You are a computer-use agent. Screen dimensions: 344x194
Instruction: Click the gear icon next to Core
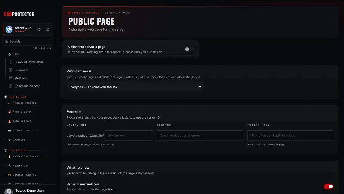(10, 54)
